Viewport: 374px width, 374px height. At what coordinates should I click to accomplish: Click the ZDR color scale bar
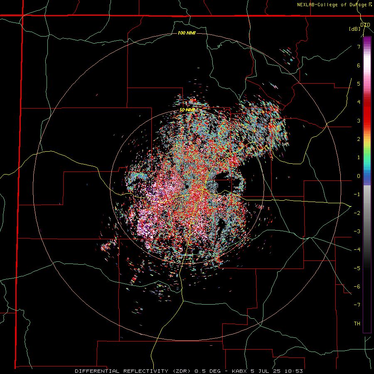click(x=367, y=185)
